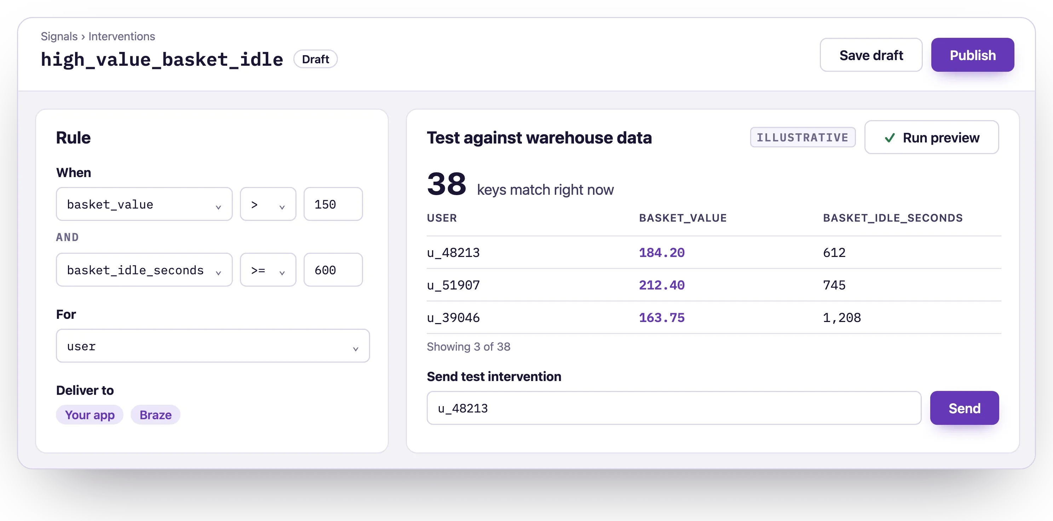Focus the test user u_48213 input
This screenshot has width=1053, height=521.
click(674, 408)
